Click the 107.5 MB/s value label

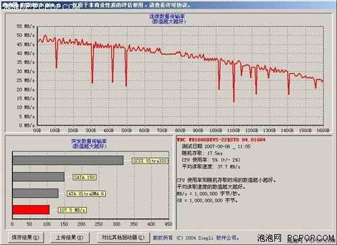[x=72, y=210]
